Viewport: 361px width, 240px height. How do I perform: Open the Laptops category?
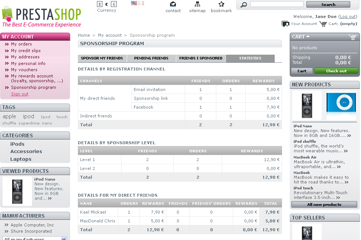click(x=21, y=159)
